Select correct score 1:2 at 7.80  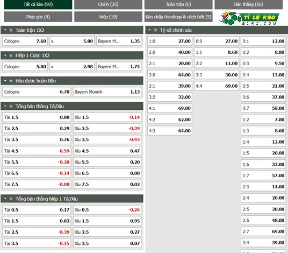click(x=263, y=120)
